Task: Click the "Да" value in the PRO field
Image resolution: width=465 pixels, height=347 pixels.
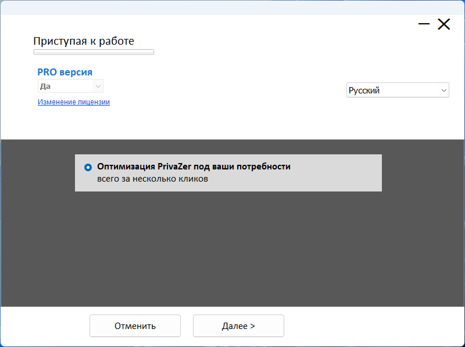Action: pyautogui.click(x=45, y=86)
